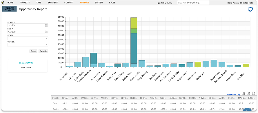Open the Home menu
Image resolution: width=258 pixels, height=113 pixels.
click(x=10, y=3)
